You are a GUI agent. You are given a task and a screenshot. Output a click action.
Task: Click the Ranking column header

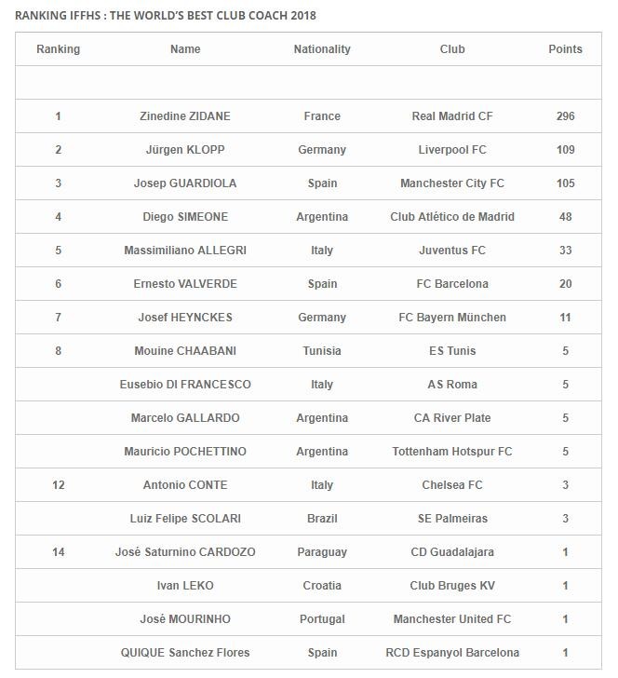pos(58,49)
